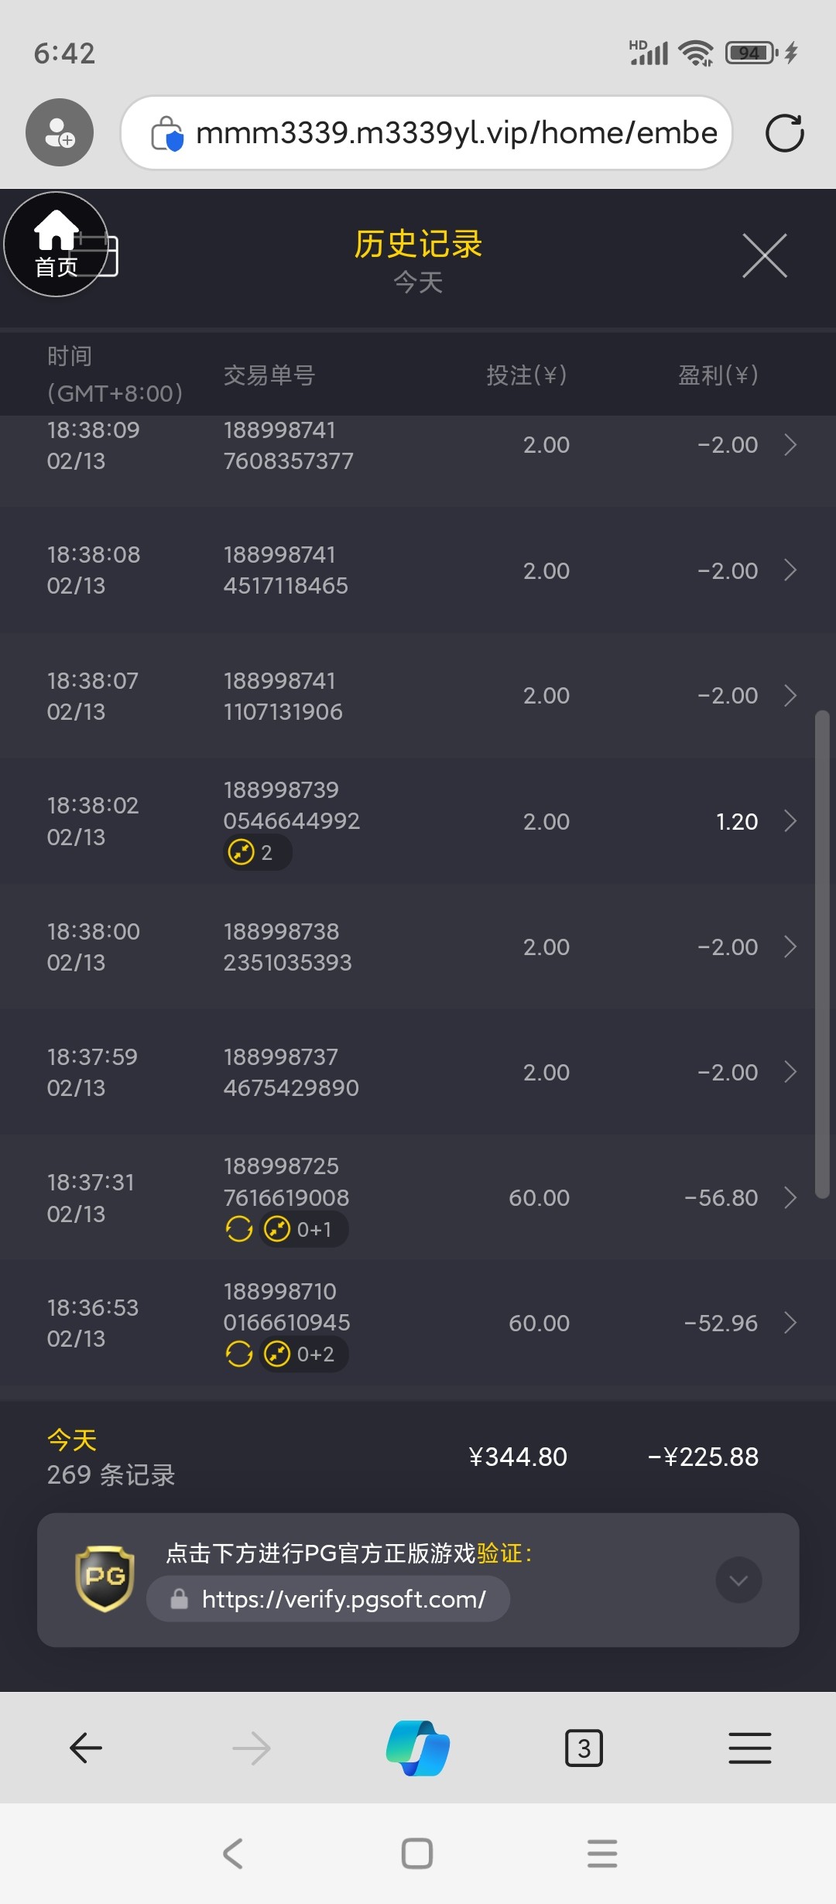Open the Copilot assistant icon

pos(418,1748)
